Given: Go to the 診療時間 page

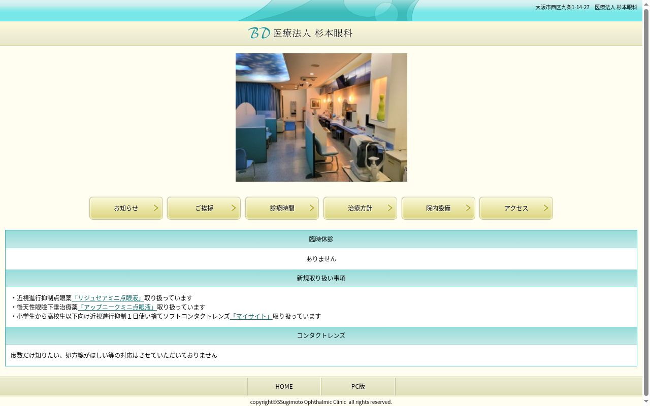Looking at the screenshot, I should coord(282,208).
